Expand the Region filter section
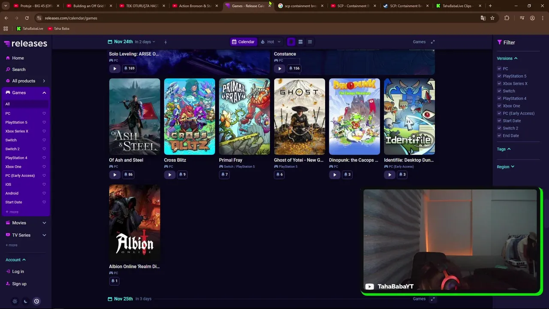The image size is (549, 309). pos(505,167)
